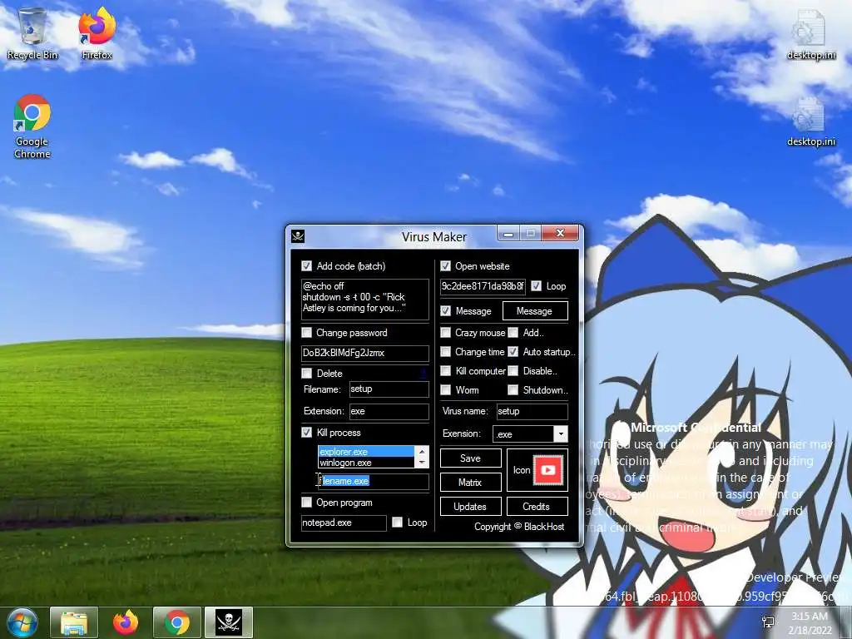
Task: Enable the Change time checkbox
Action: tap(446, 352)
